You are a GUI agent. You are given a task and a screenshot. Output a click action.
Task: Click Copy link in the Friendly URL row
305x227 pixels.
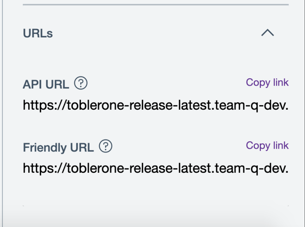point(267,146)
